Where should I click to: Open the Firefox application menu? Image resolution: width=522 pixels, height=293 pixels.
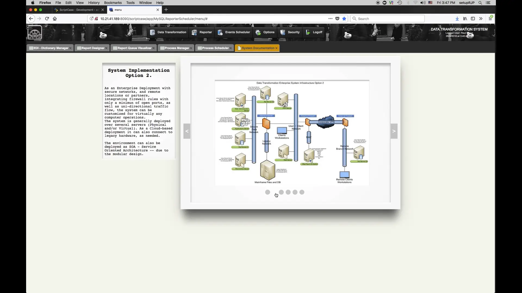click(x=491, y=18)
